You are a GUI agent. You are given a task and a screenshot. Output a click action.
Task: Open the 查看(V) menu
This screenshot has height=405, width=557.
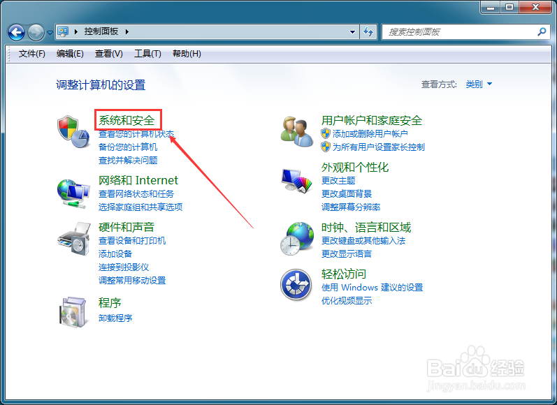click(x=109, y=54)
